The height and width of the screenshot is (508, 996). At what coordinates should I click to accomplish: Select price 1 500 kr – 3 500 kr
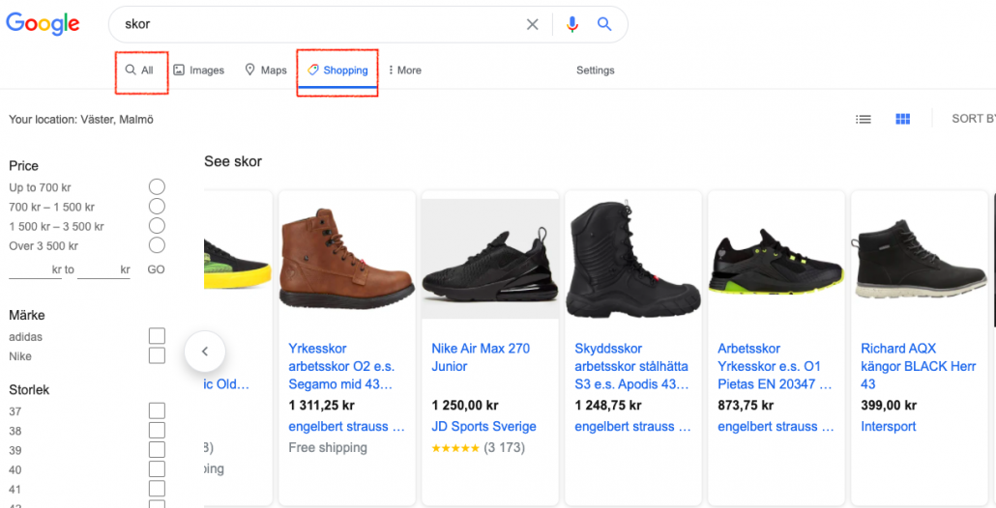tap(157, 226)
